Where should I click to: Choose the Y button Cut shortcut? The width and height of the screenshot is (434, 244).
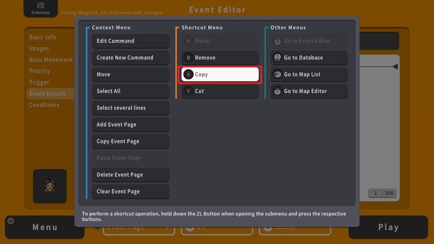tap(220, 91)
